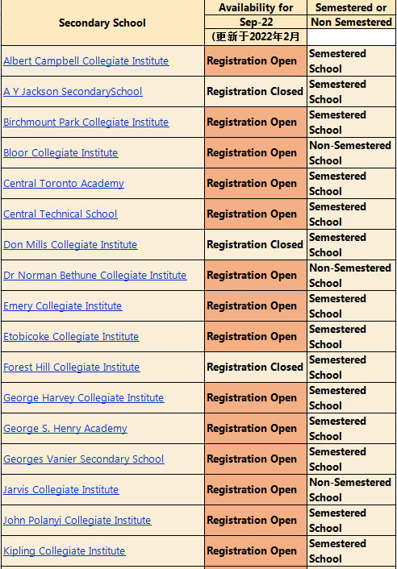Open Bloor Collegiate Institute link

coord(61,153)
